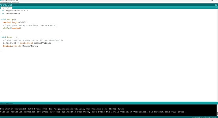Select the magnetsens sketch tab
The height and width of the screenshot is (118, 218).
pyautogui.click(x=6, y=8)
